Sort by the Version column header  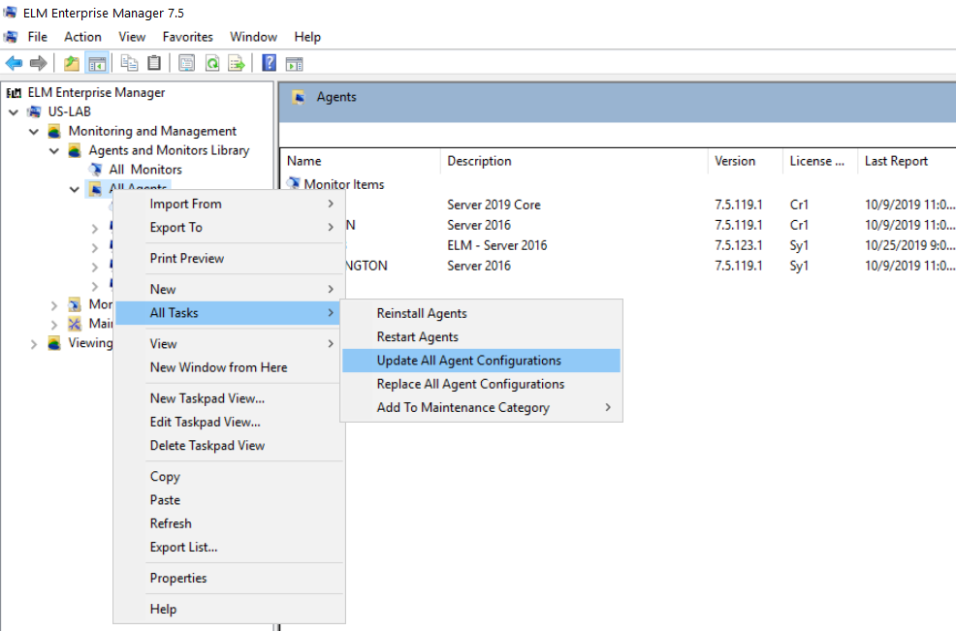coord(745,161)
